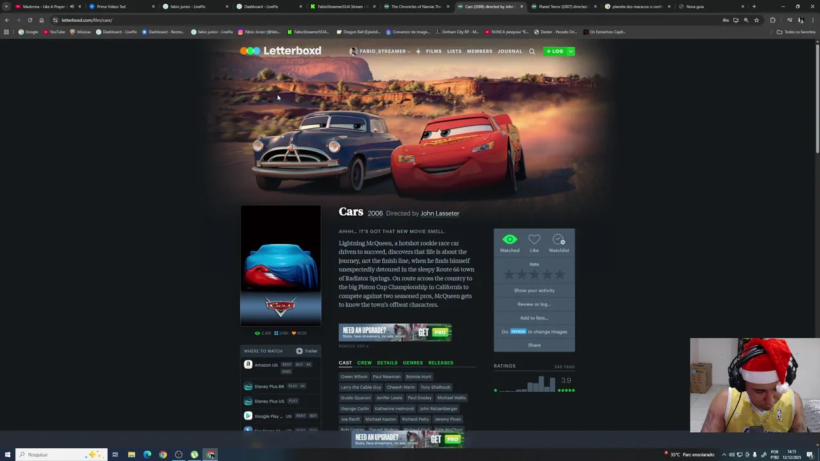The width and height of the screenshot is (820, 461).
Task: Click the Share option
Action: (x=534, y=345)
